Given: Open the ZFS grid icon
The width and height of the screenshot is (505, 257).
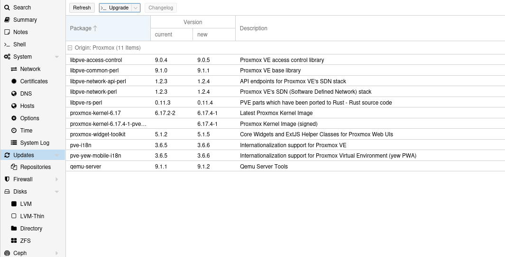Looking at the screenshot, I should [x=14, y=241].
